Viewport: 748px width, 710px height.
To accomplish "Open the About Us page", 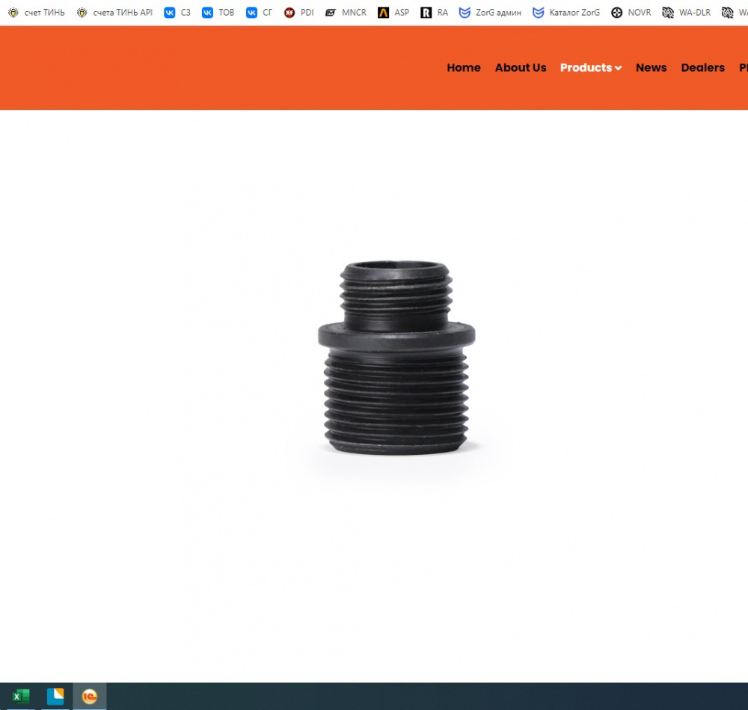I will (521, 67).
